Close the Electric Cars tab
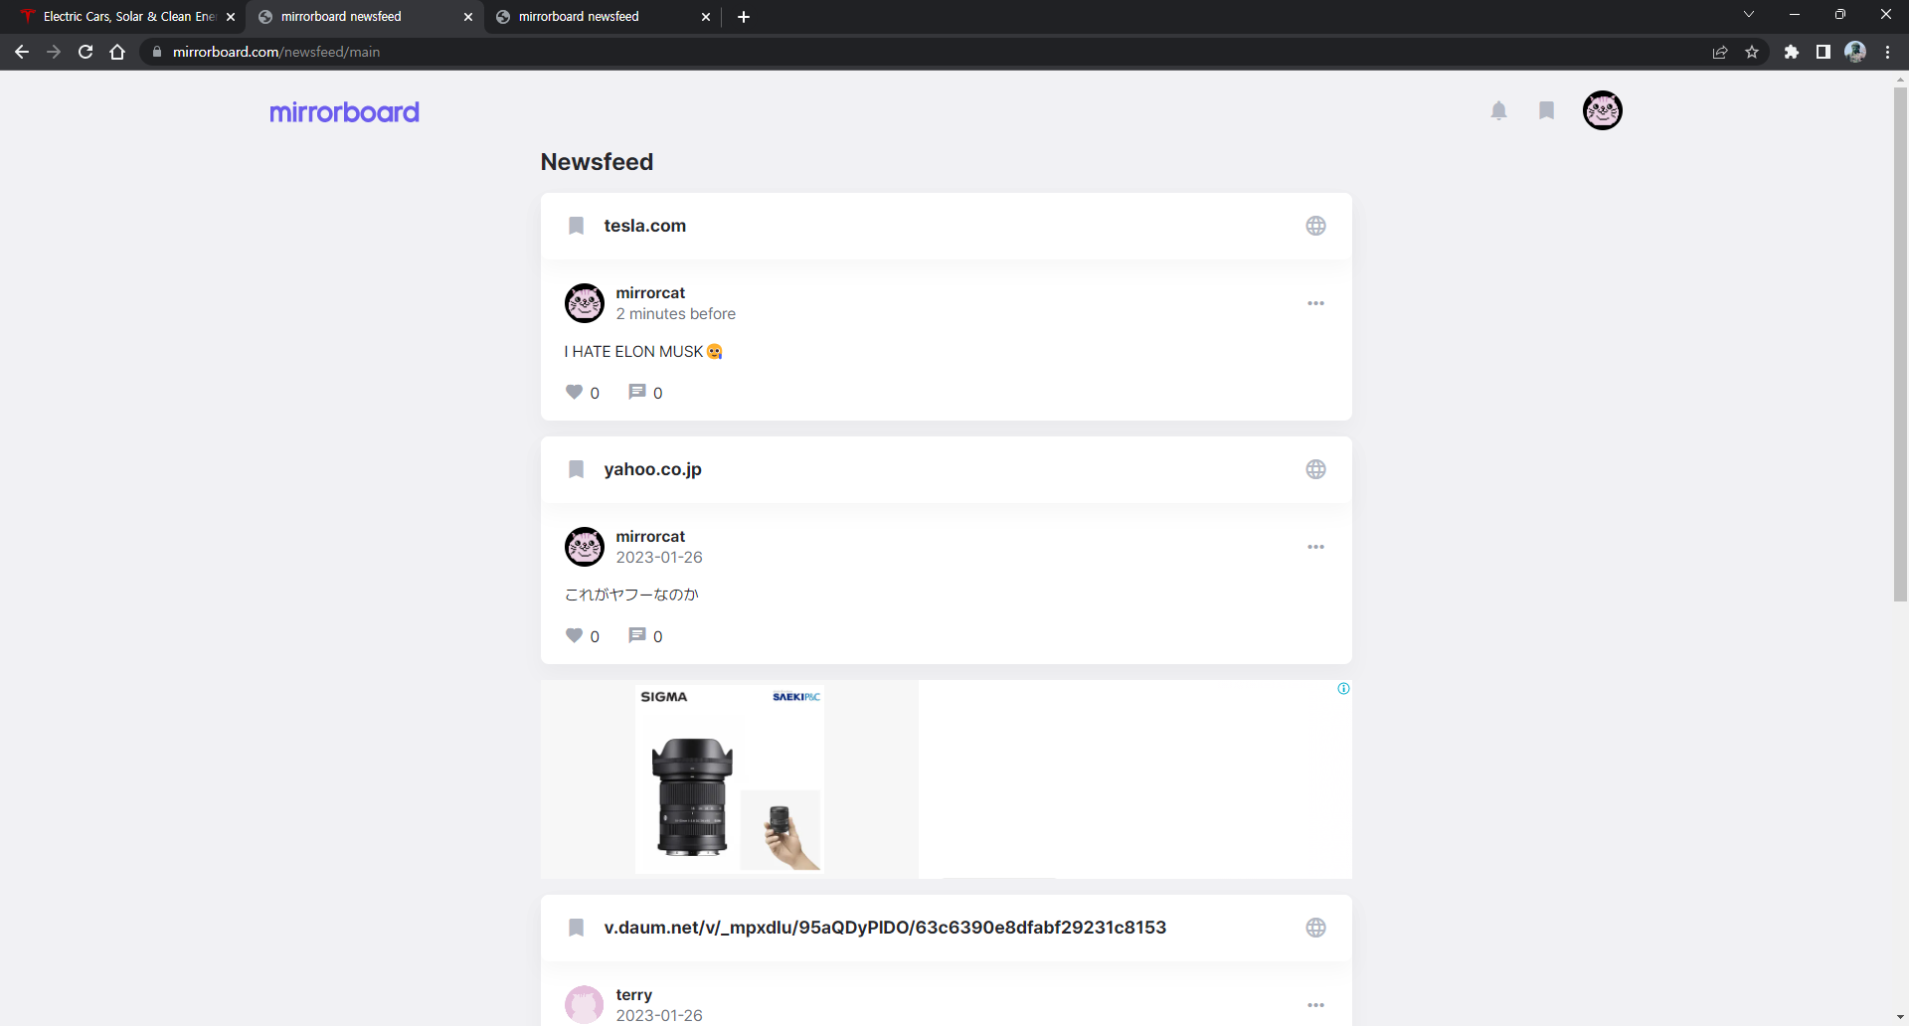 point(231,17)
